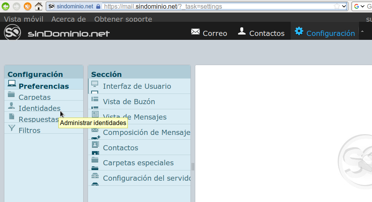Image resolution: width=372 pixels, height=202 pixels.
Task: Expand the arrow next to Configuración
Action: tap(362, 32)
